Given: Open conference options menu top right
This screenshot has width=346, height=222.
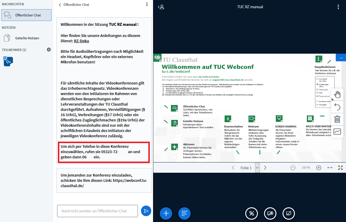Looking at the screenshot, I should click(338, 7).
